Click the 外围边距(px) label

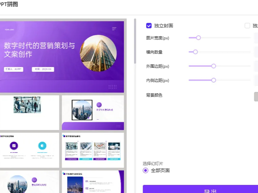click(x=157, y=66)
